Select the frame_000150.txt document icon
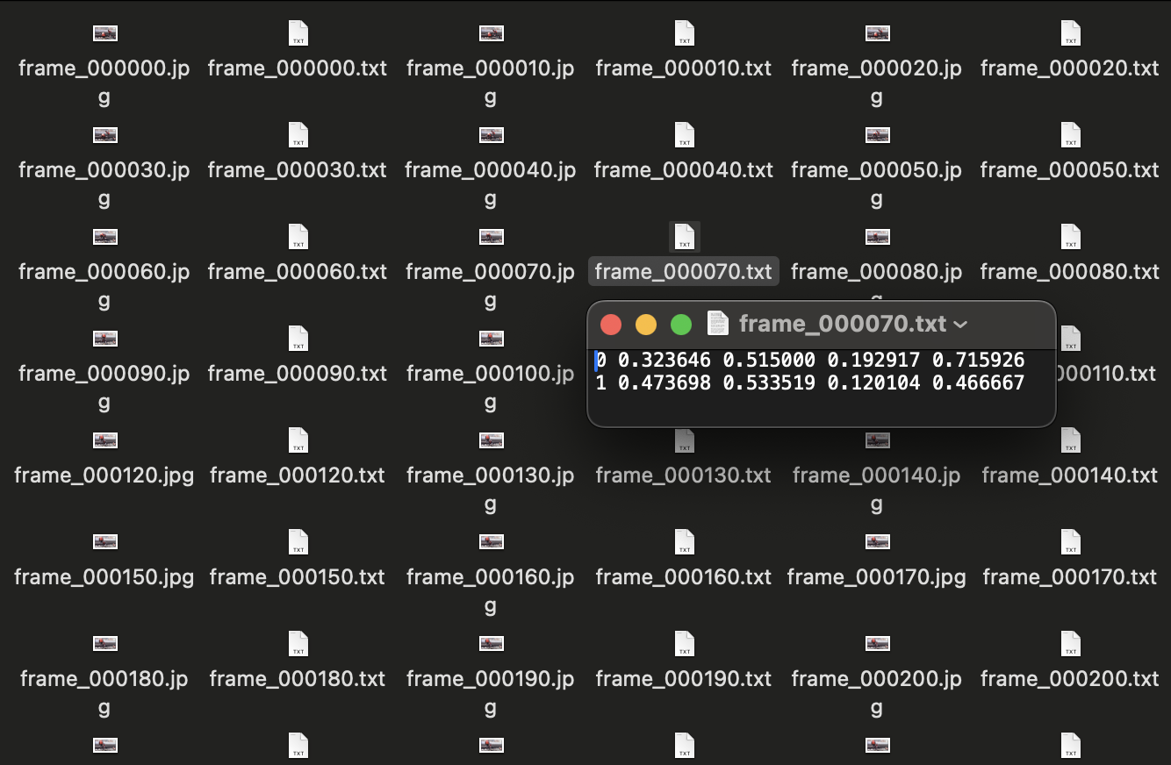 pyautogui.click(x=298, y=542)
